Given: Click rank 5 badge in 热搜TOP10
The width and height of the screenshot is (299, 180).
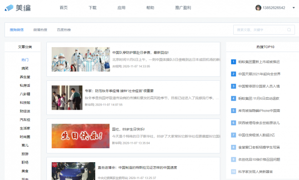Looking at the screenshot, I should click(x=233, y=111).
